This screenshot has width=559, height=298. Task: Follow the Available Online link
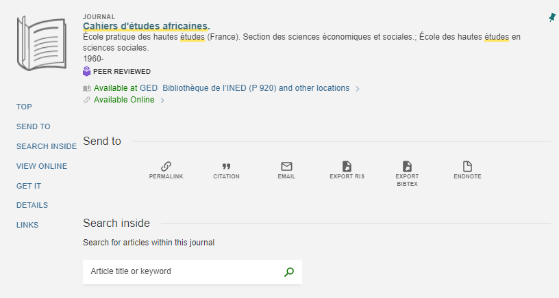[x=124, y=100]
